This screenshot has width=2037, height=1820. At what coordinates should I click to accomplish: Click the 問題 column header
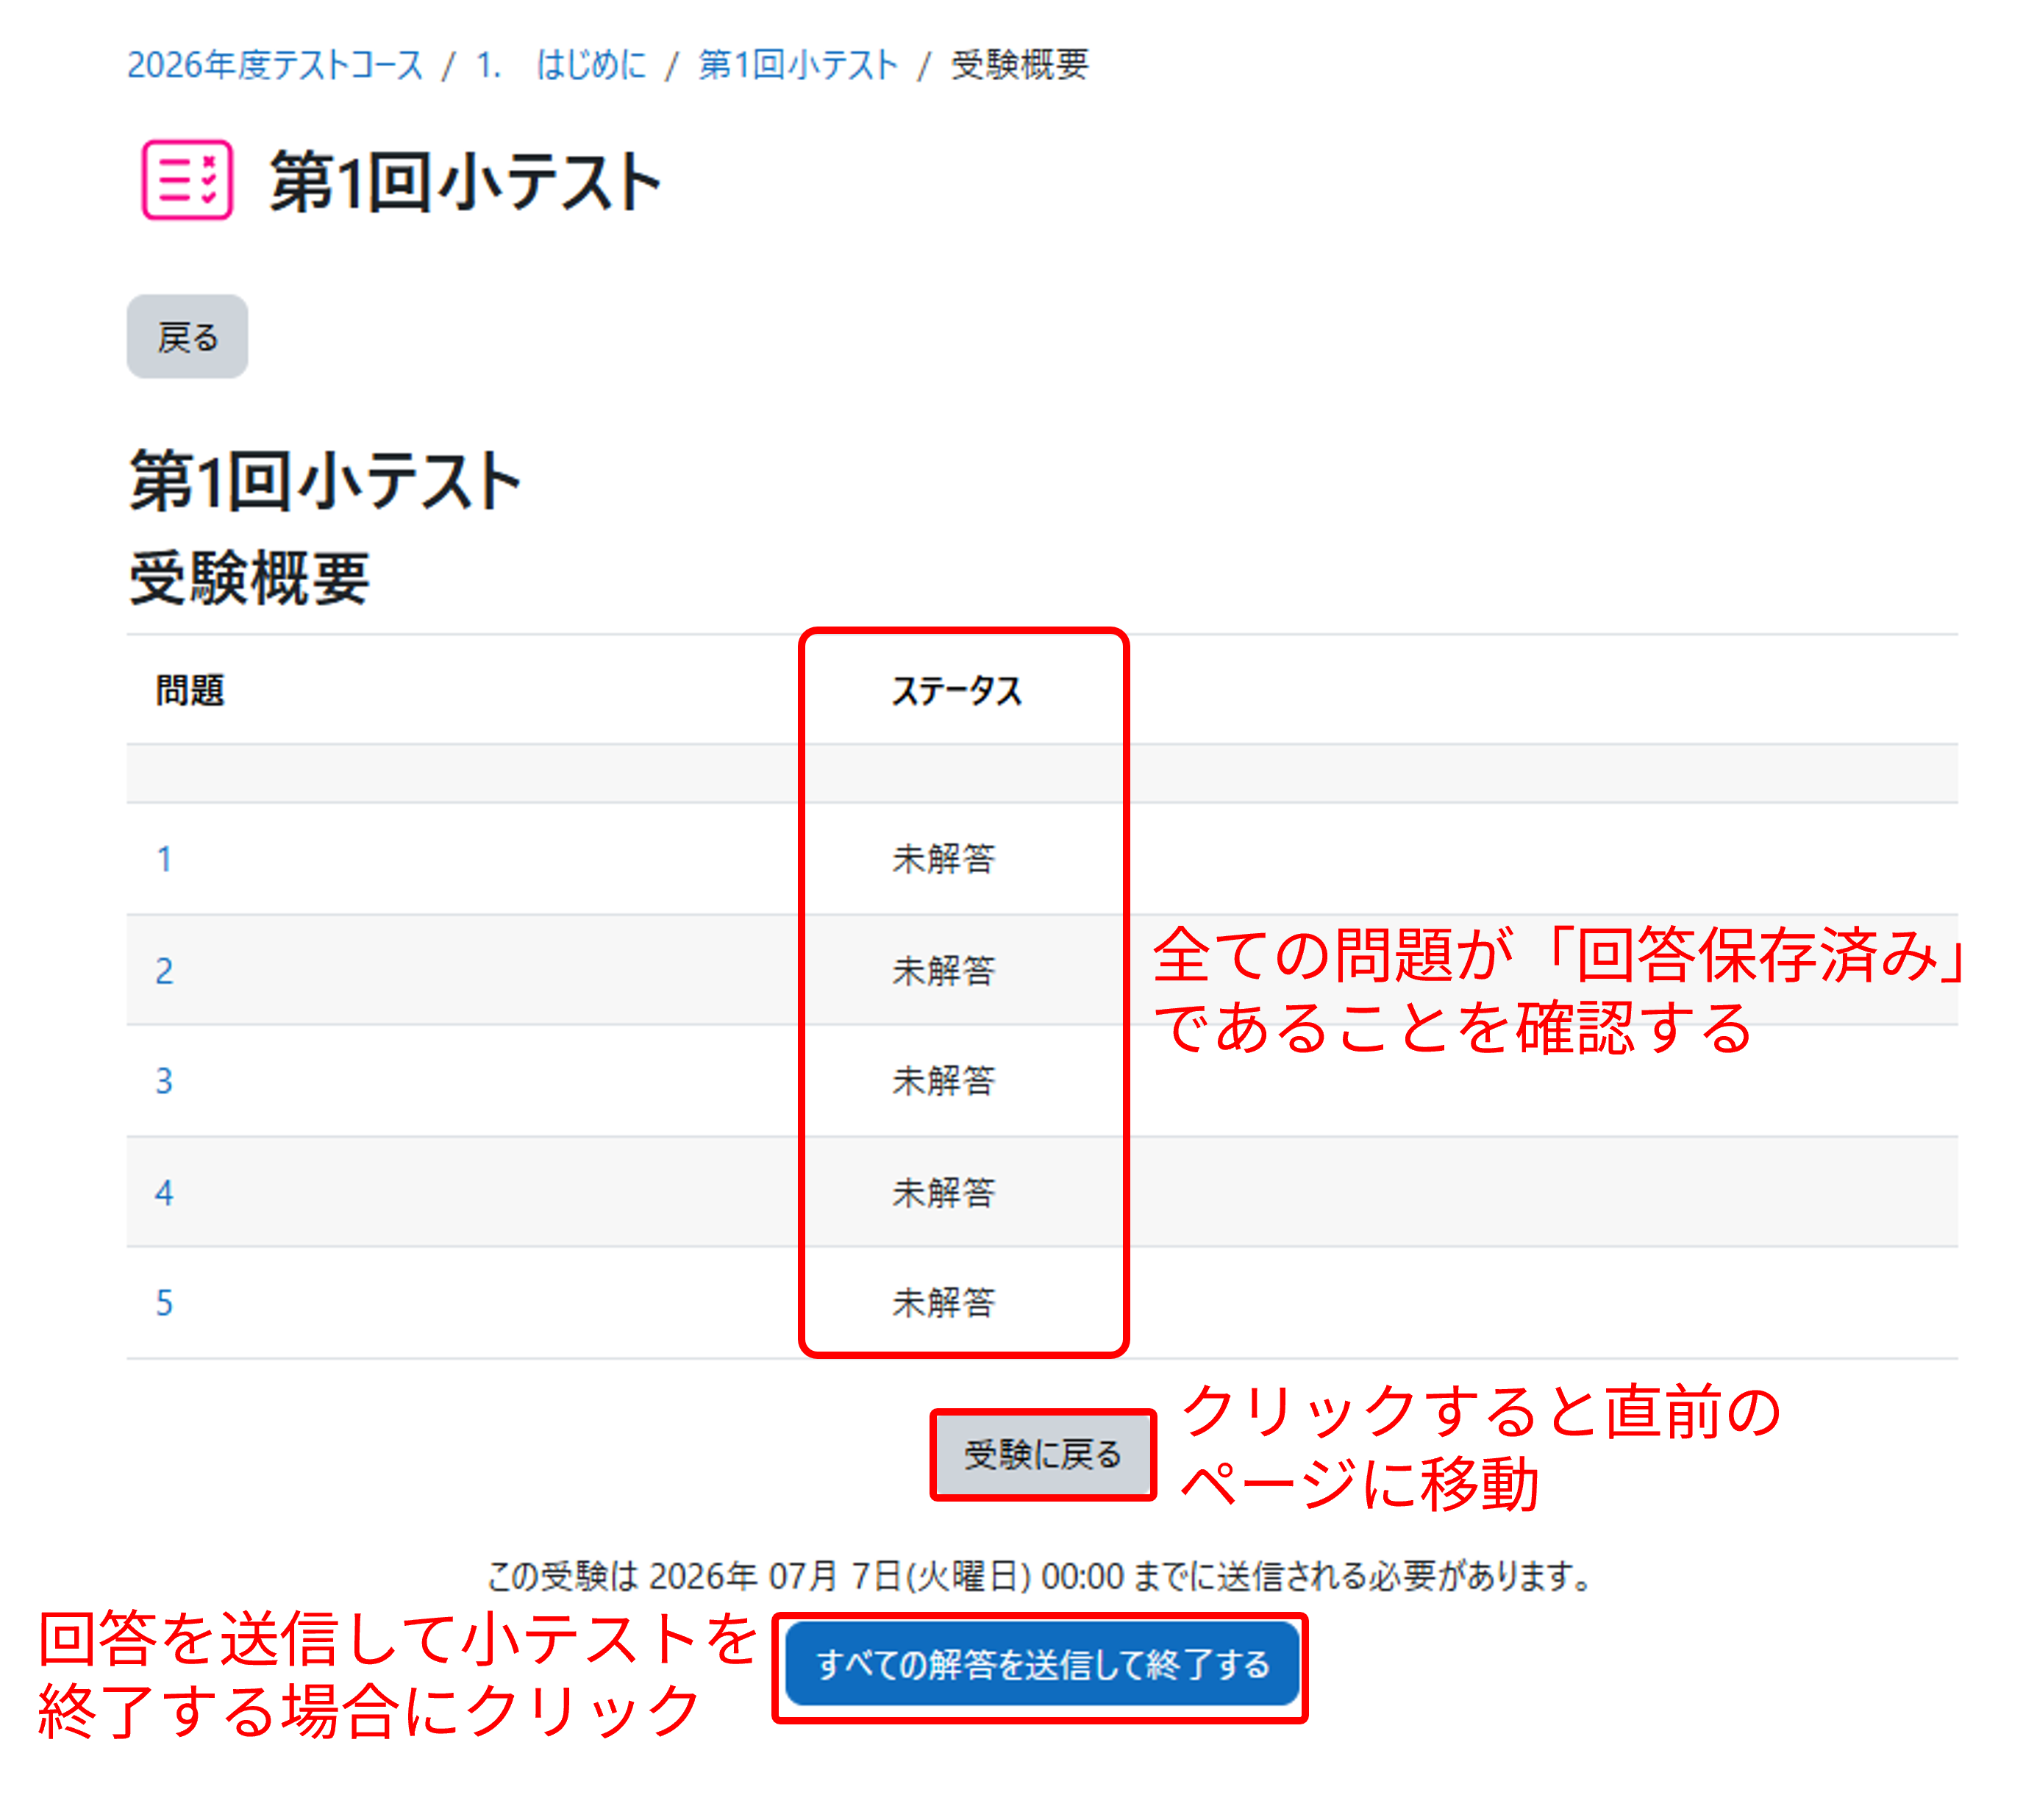coord(190,691)
